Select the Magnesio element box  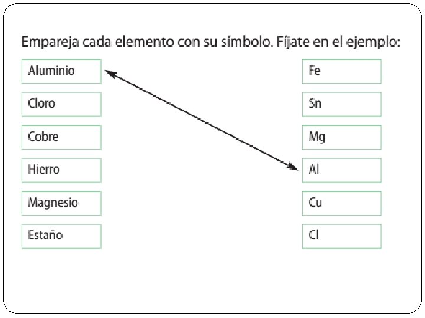click(61, 203)
